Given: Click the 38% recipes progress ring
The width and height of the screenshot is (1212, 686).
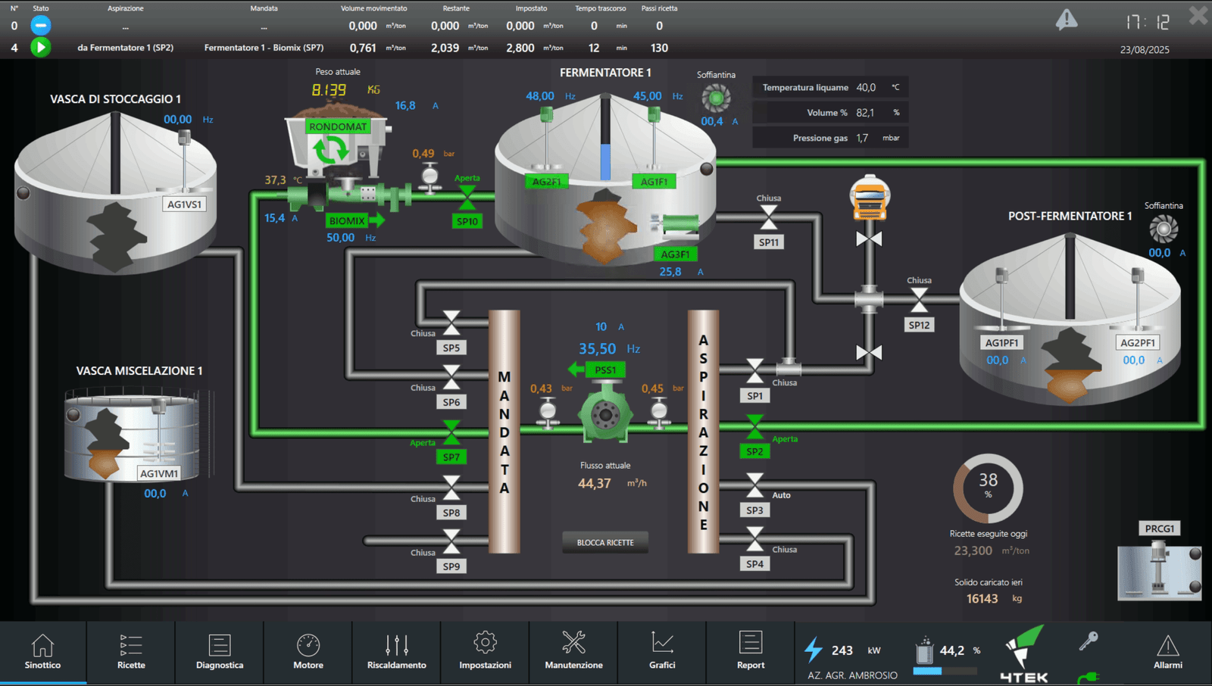Looking at the screenshot, I should tap(988, 488).
